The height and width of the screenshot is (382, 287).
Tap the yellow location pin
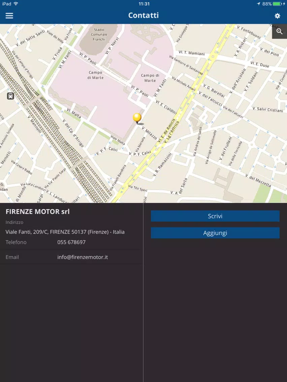pos(137,118)
